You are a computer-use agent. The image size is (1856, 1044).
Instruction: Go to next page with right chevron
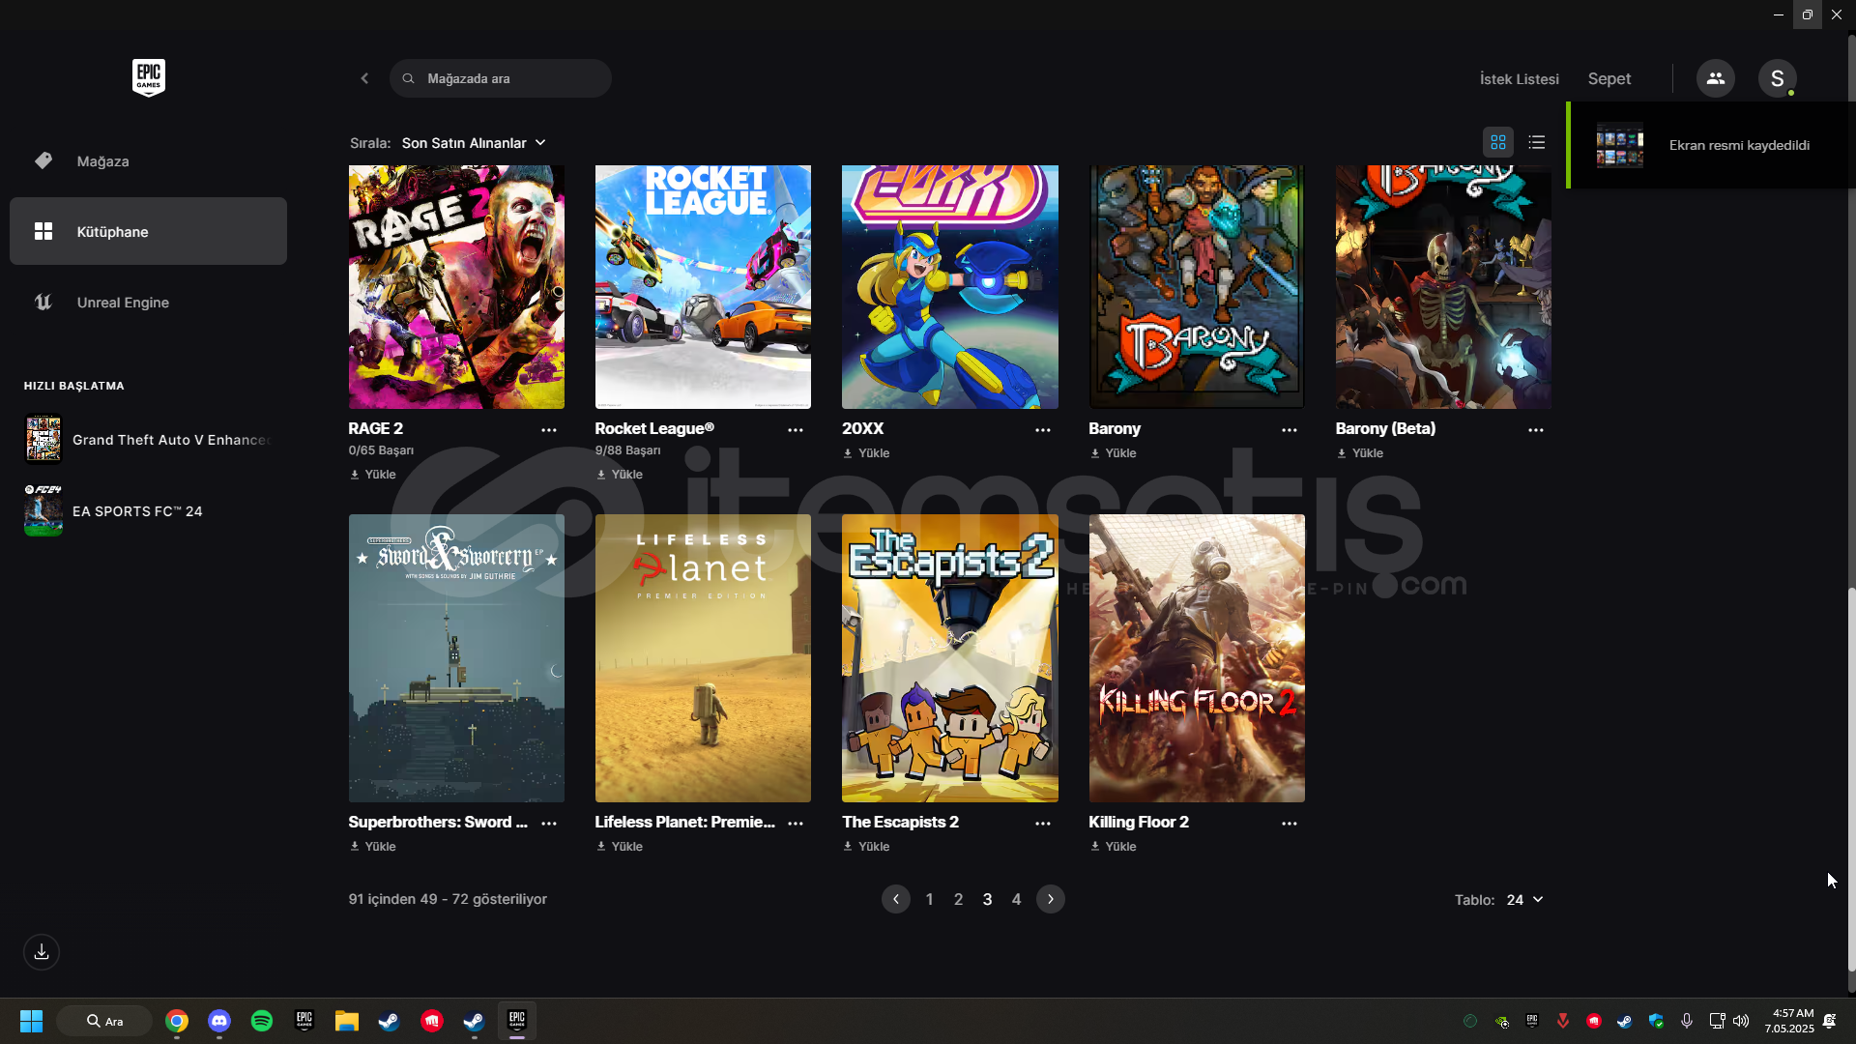pyautogui.click(x=1051, y=900)
